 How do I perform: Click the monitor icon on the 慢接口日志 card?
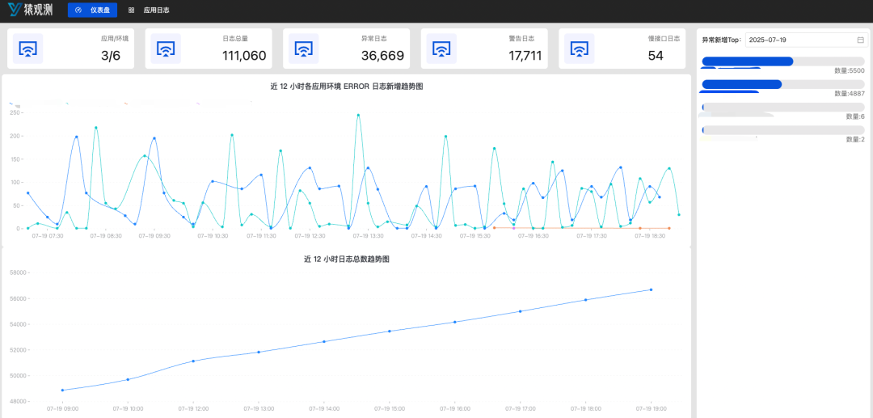coord(580,49)
